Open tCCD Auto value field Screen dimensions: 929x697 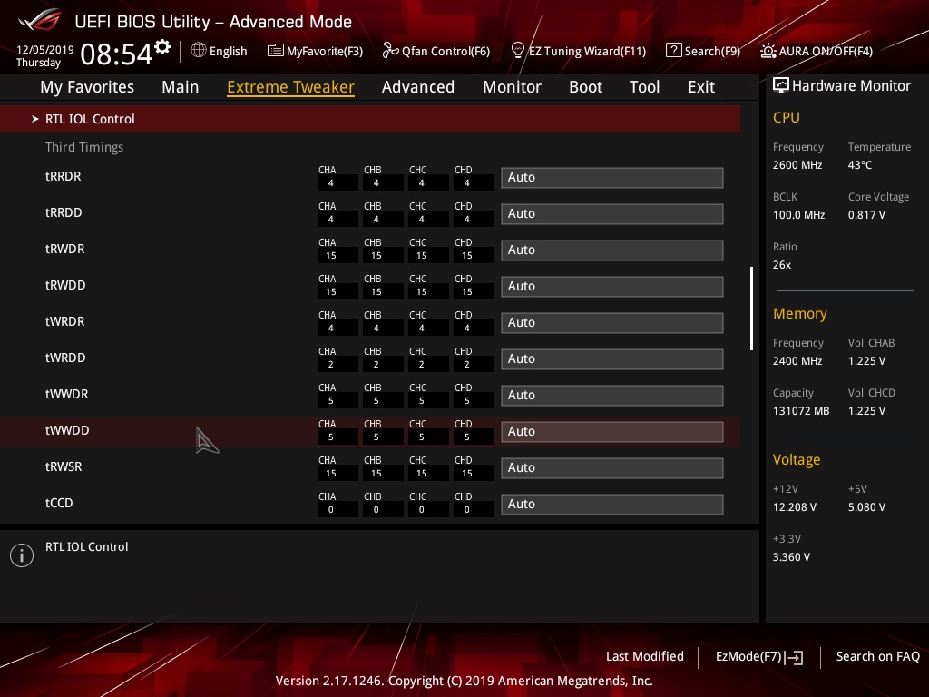coord(612,504)
